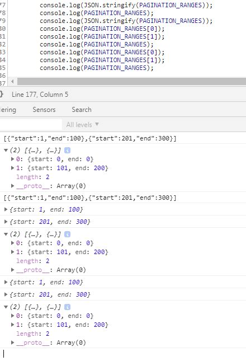This screenshot has height=361, width=246.
Task: Switch to the Sensors tab
Action: point(44,110)
